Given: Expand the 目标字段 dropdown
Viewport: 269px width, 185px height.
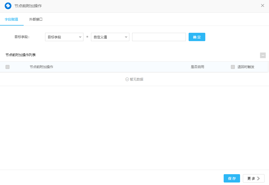Looking at the screenshot, I should [64, 37].
